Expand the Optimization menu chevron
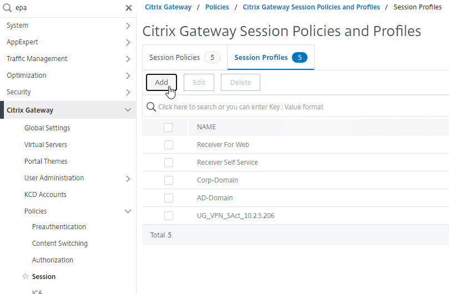Viewport: 449px width, 294px height. tap(128, 75)
